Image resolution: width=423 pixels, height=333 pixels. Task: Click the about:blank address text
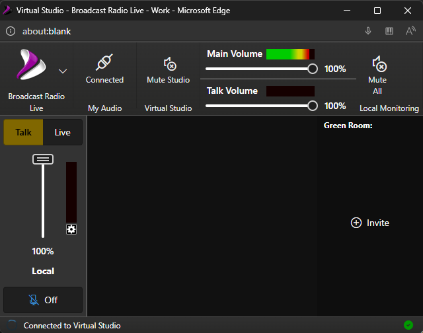47,31
